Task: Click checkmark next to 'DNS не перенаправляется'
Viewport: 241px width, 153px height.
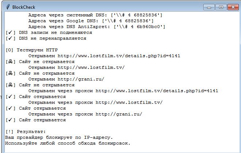Action: coord(10,38)
